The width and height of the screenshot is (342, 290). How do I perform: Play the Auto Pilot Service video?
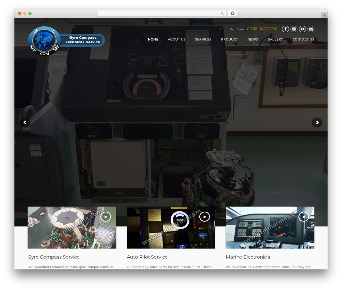[205, 217]
